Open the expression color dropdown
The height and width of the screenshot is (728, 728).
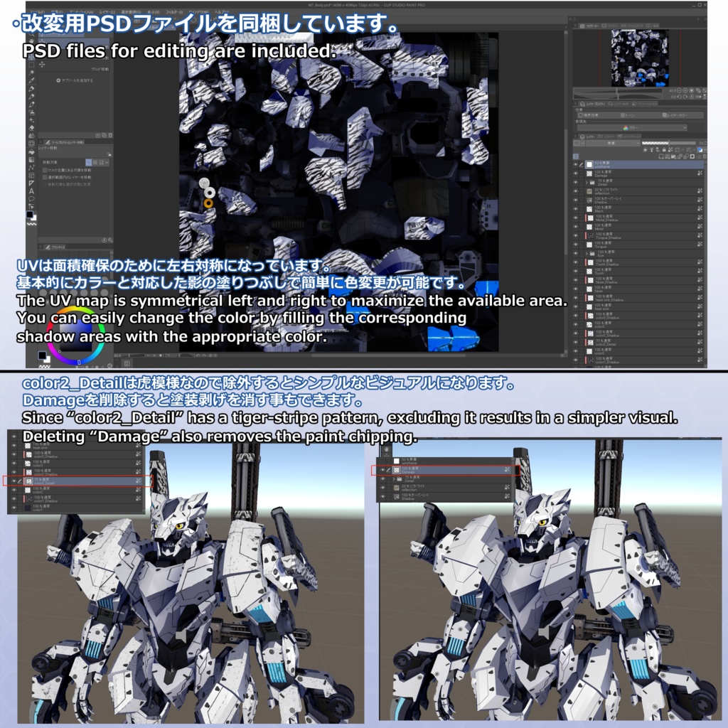632,128
